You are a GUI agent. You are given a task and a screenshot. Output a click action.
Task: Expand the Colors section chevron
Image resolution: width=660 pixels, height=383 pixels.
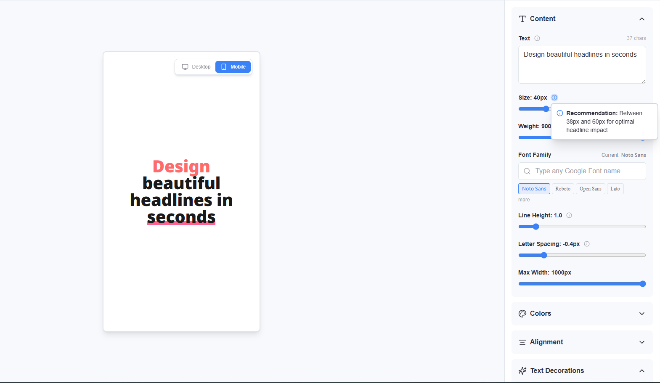pyautogui.click(x=642, y=314)
